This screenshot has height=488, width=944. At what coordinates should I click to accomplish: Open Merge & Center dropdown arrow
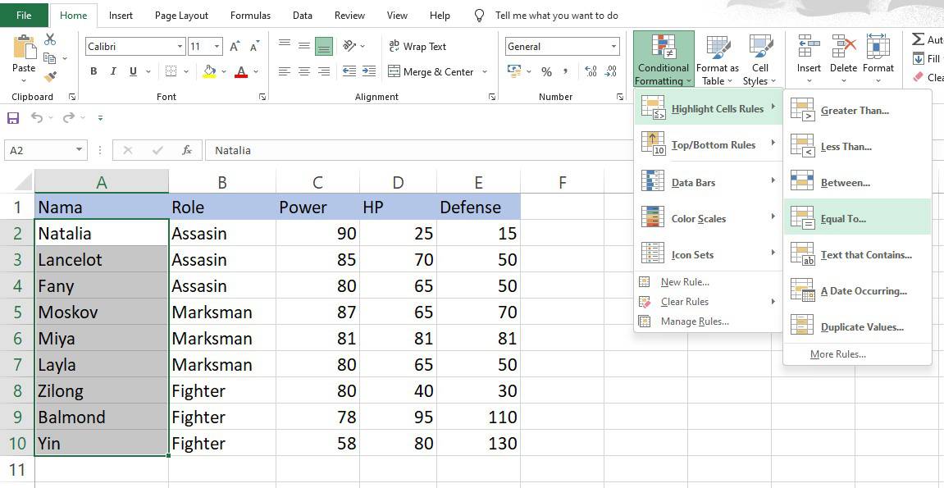pyautogui.click(x=486, y=72)
